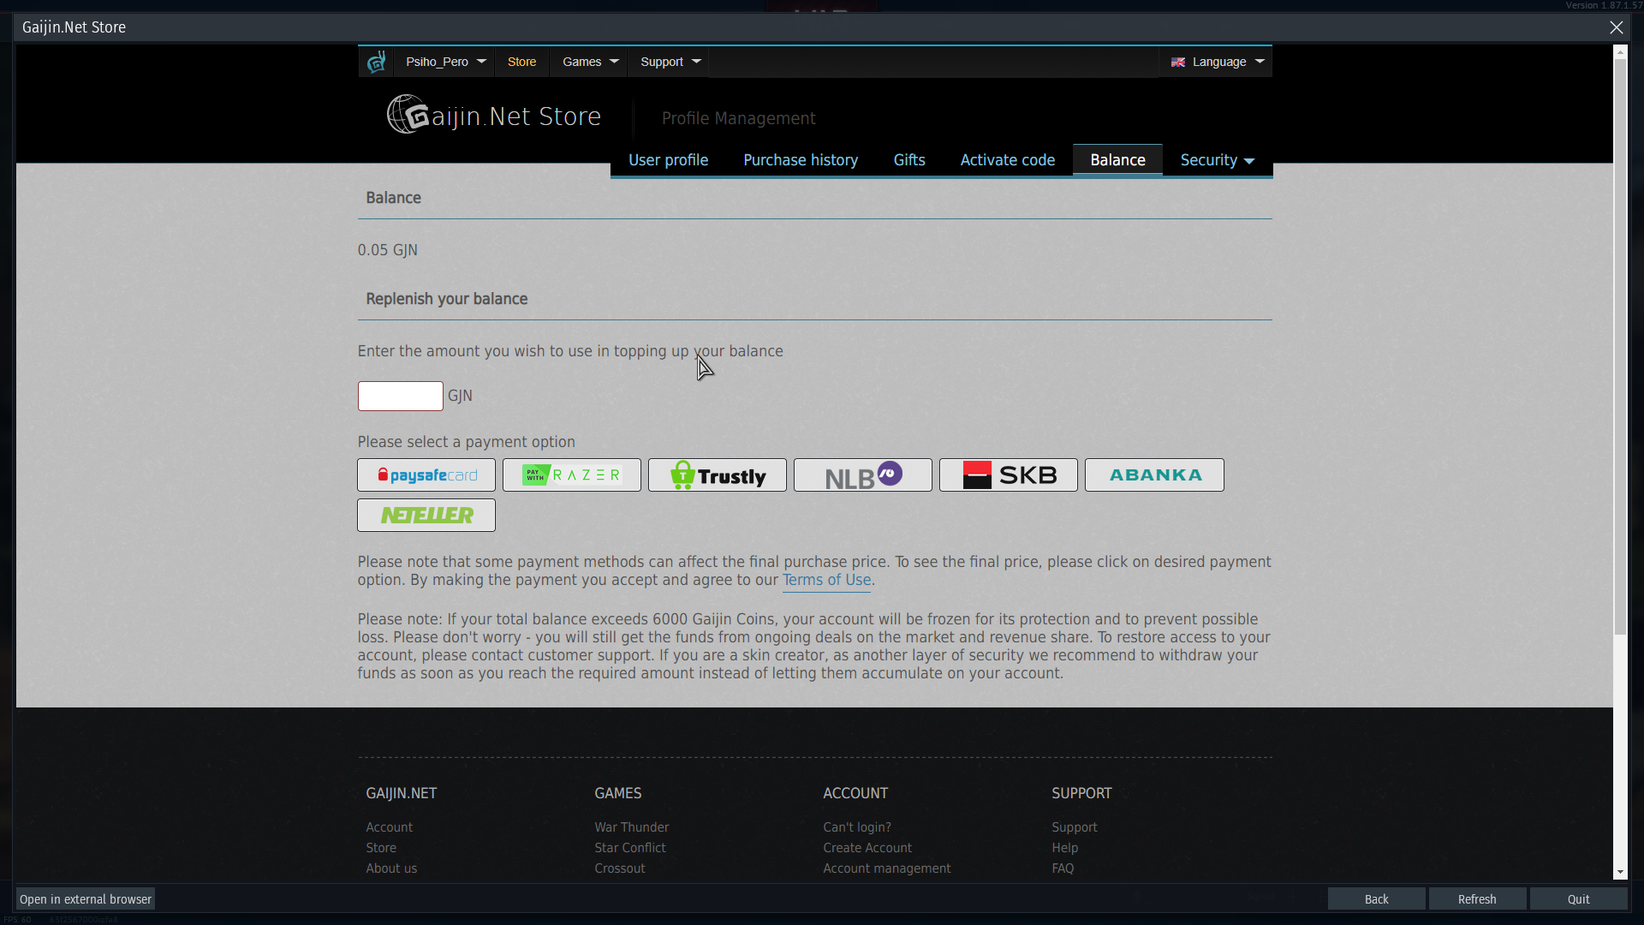The width and height of the screenshot is (1644, 925).
Task: Click the Refresh button
Action: 1477,898
